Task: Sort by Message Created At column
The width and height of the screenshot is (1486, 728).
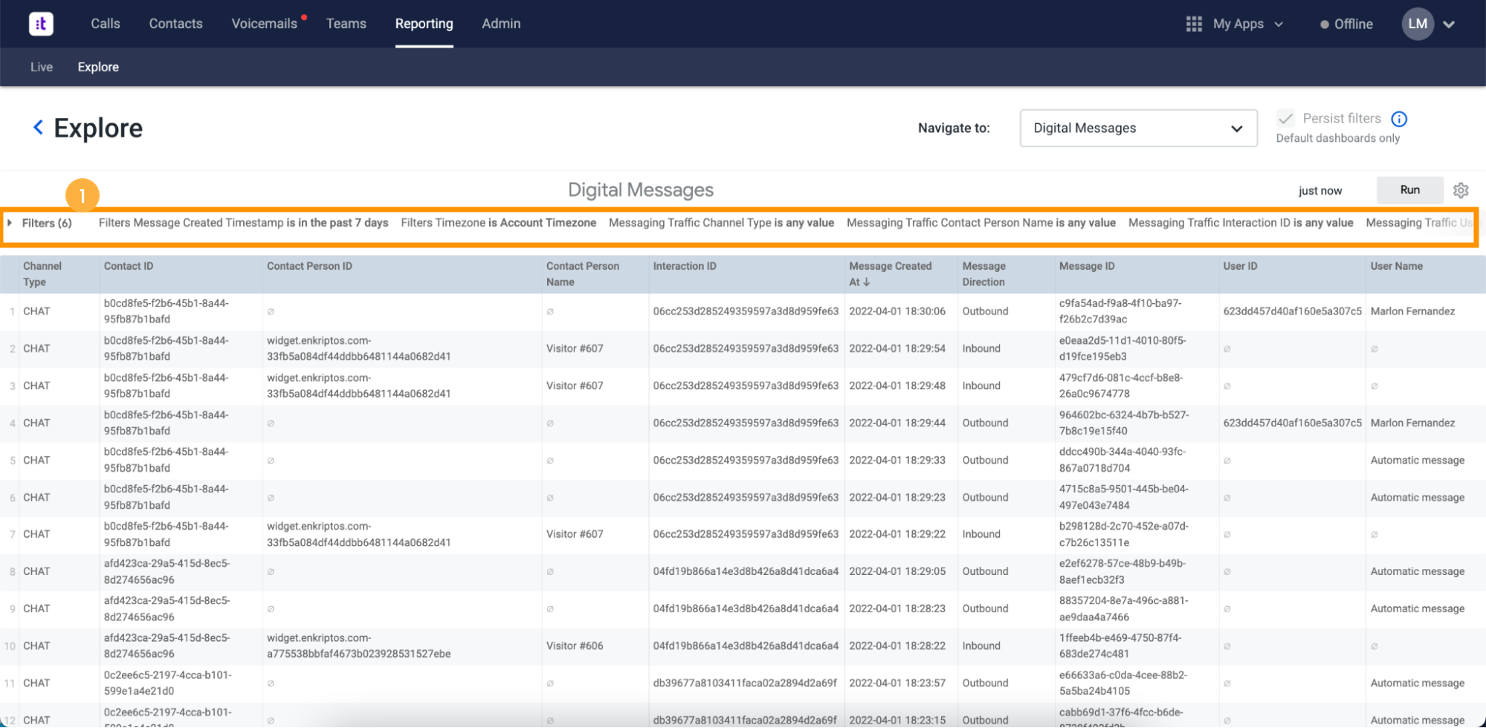Action: click(900, 274)
